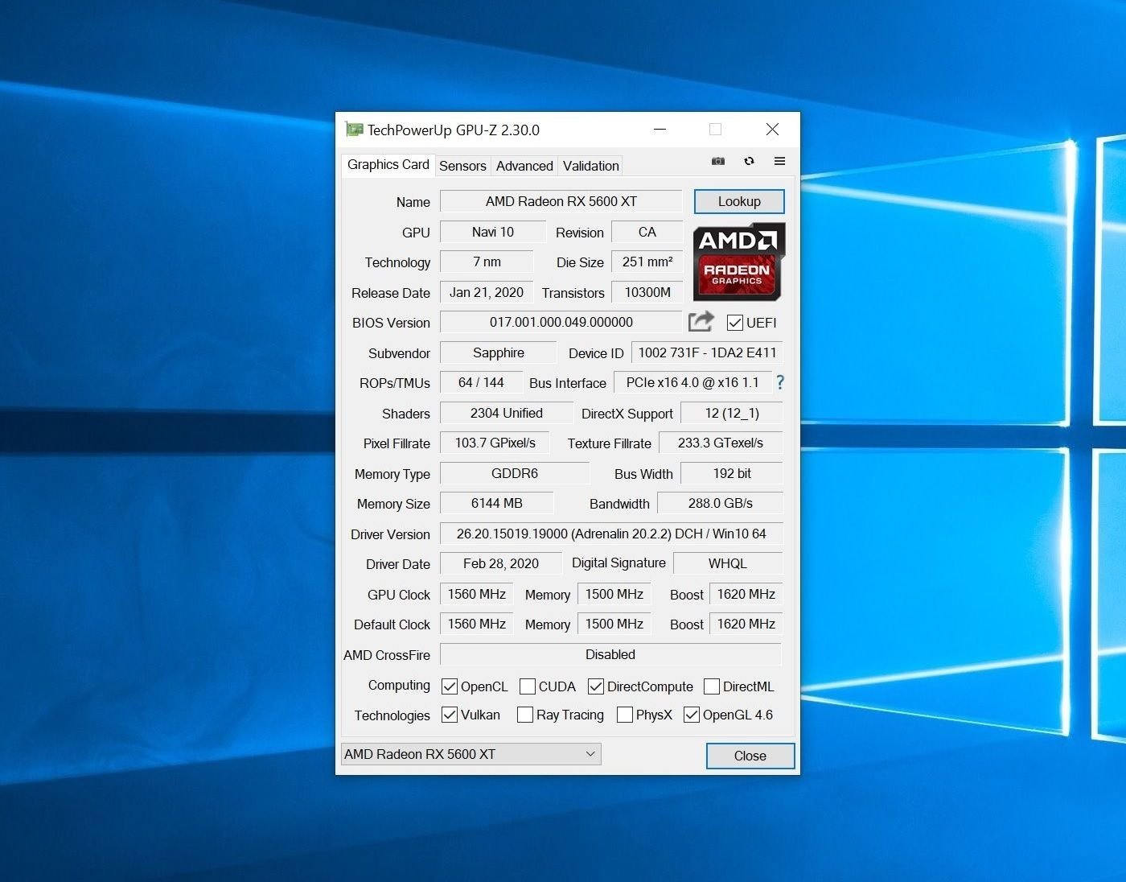Click the BIOS Version field
The height and width of the screenshot is (882, 1126).
click(561, 322)
